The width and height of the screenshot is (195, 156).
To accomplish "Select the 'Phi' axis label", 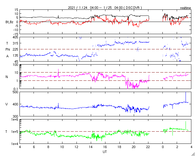I will 8,49.
